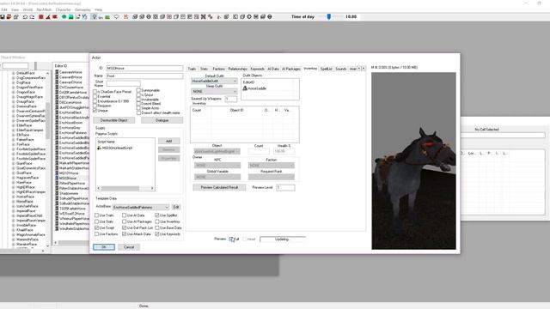The image size is (550, 309).
Task: Open the Owner NPC dropdown
Action: tap(217, 166)
